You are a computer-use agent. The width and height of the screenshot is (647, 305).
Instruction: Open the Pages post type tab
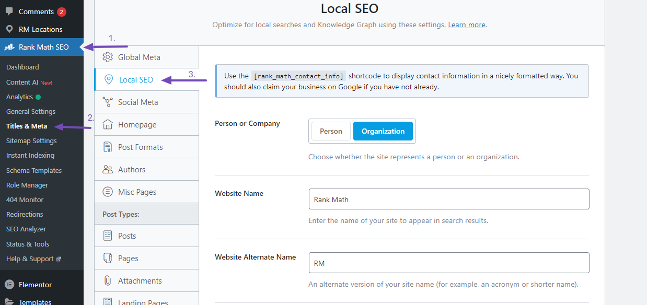(x=146, y=258)
